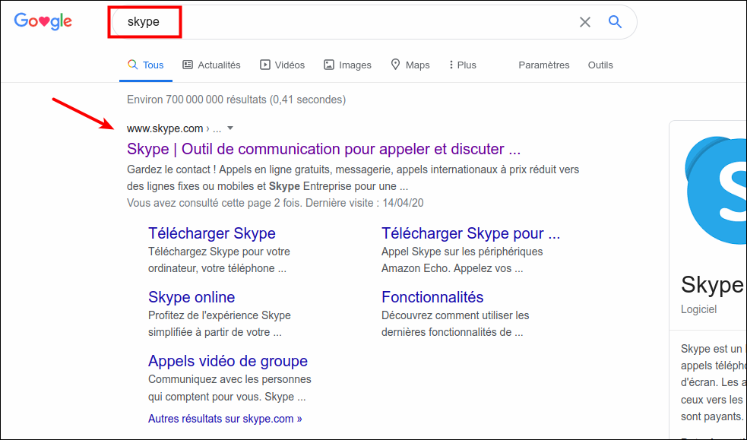Switch to the Vidéos tab
This screenshot has height=440, width=747.
tap(282, 65)
